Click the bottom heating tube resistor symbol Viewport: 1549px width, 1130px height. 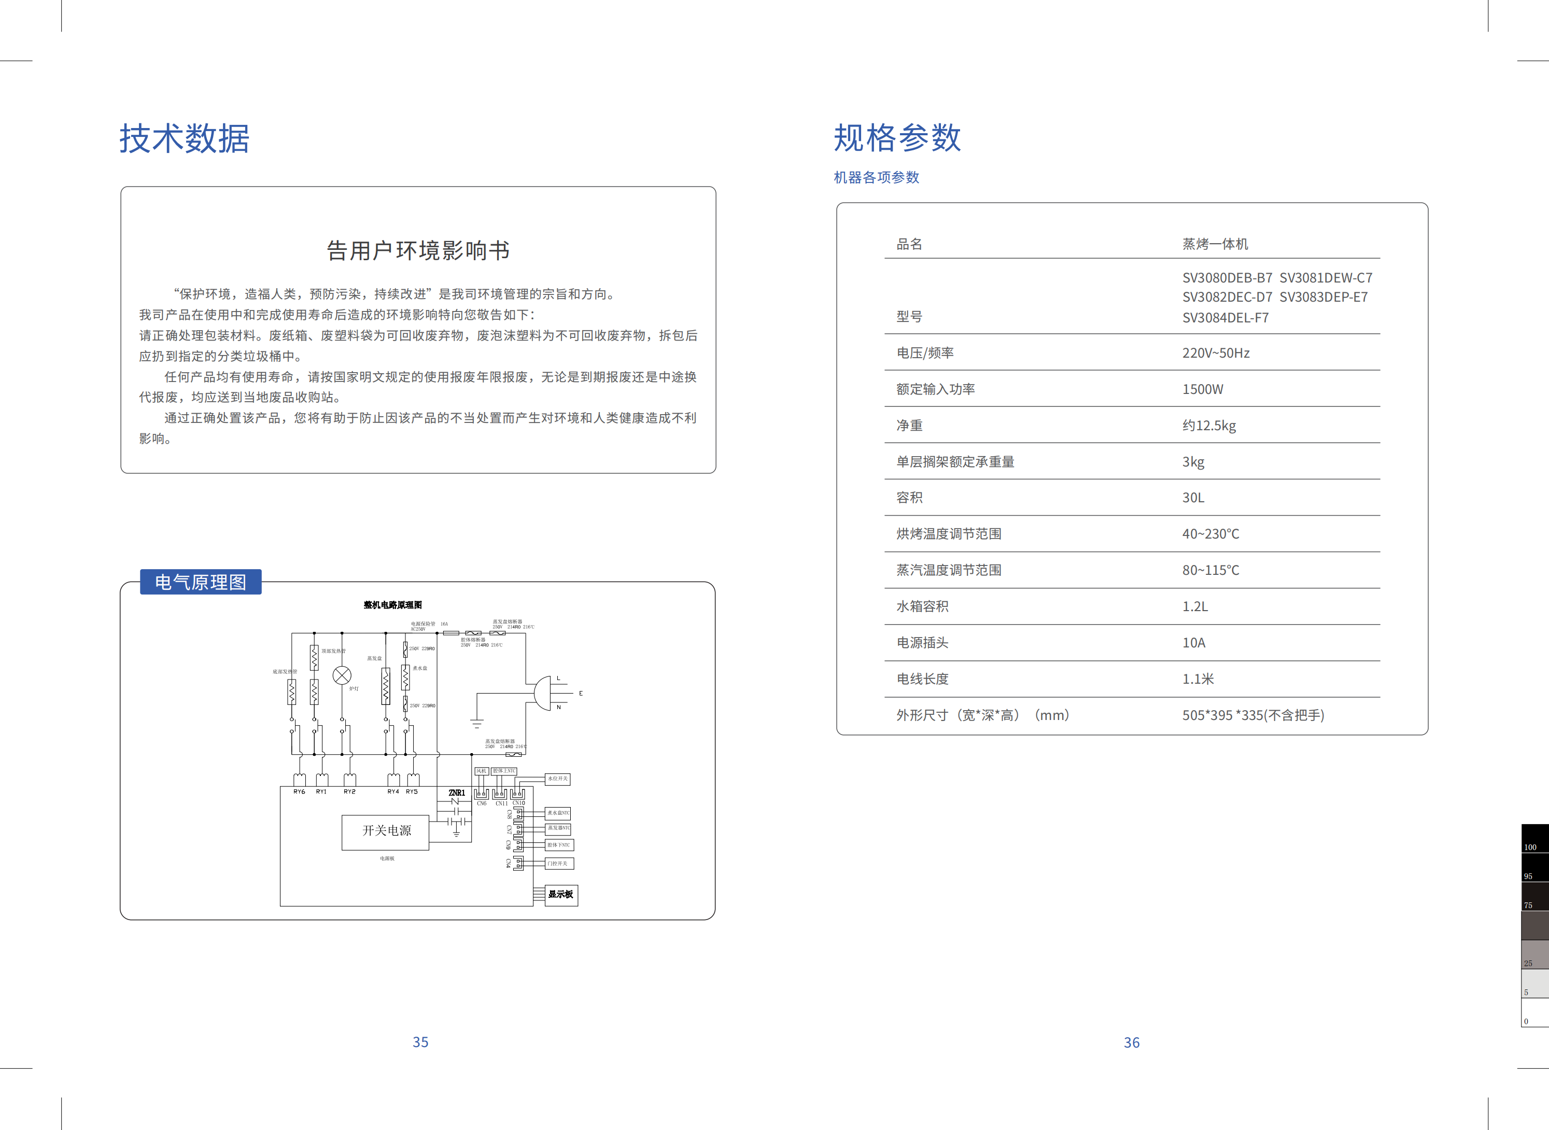point(291,691)
